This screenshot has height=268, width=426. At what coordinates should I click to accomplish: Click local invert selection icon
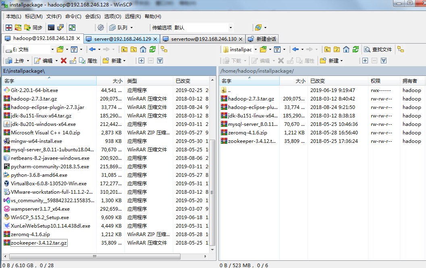point(160,61)
